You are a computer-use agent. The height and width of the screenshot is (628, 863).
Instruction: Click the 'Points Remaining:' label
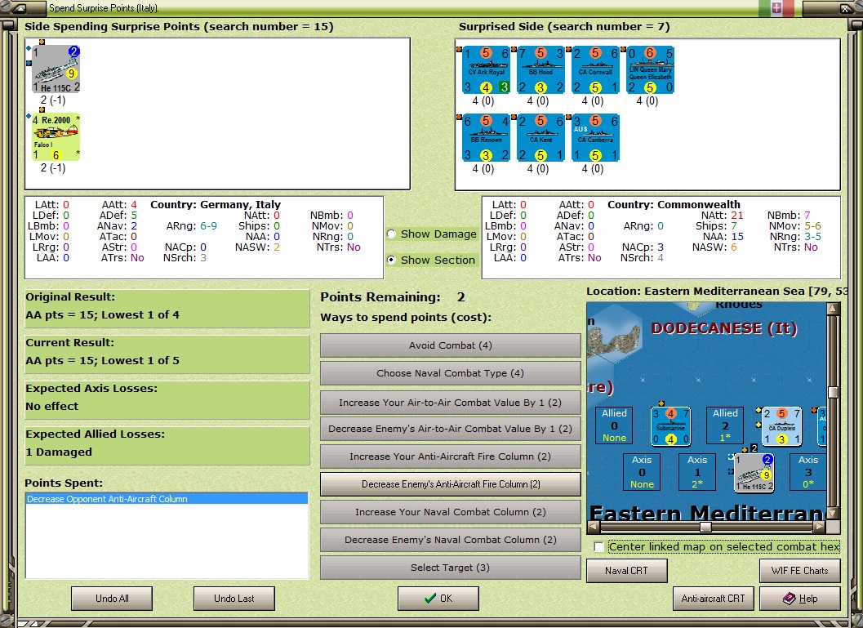(x=380, y=297)
